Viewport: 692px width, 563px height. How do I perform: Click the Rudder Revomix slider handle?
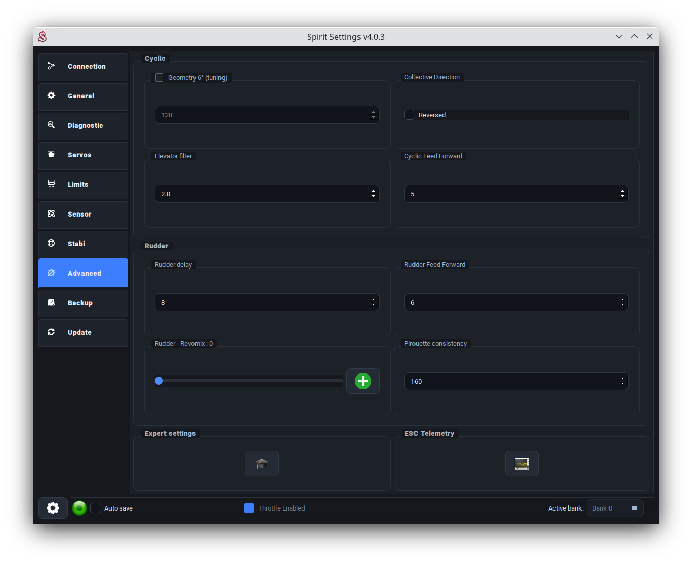click(x=159, y=381)
